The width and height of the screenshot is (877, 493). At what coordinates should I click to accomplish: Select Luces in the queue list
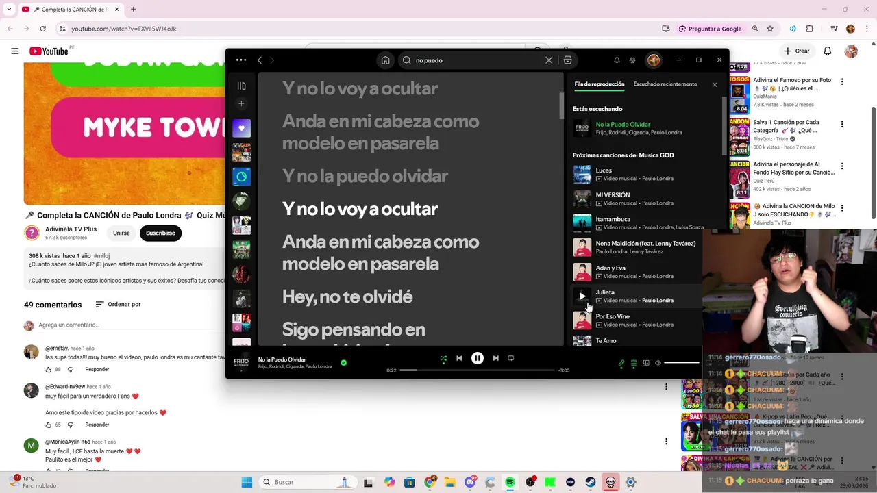pos(637,175)
